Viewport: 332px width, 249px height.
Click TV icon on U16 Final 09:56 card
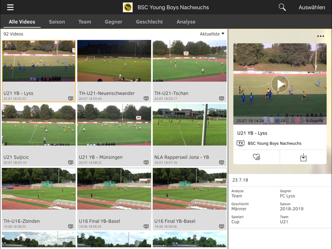pos(221,226)
